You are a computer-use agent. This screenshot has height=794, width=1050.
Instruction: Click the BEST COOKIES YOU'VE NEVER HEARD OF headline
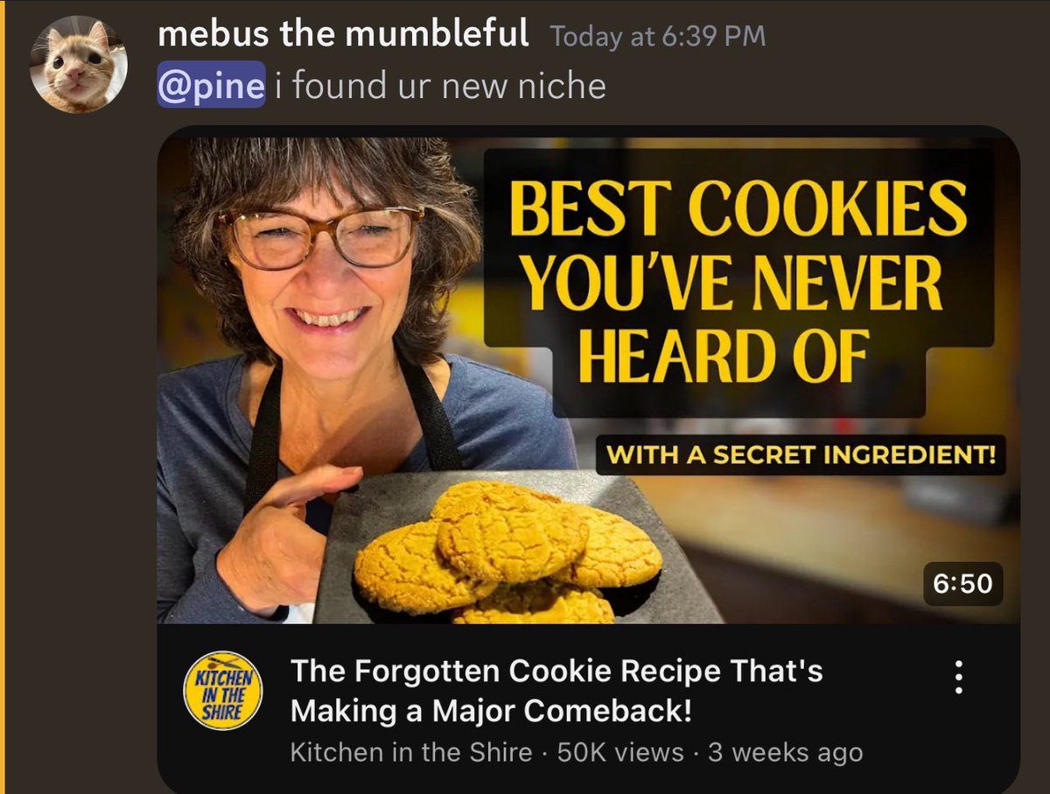[738, 282]
